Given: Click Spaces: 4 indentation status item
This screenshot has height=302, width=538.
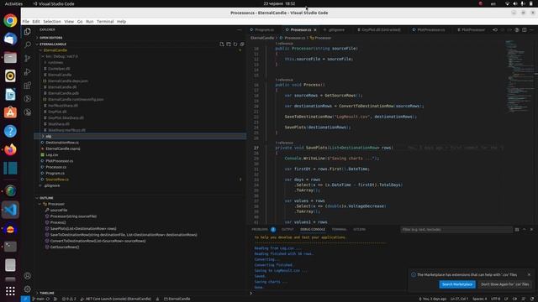Looking at the screenshot, I should pyautogui.click(x=479, y=299).
